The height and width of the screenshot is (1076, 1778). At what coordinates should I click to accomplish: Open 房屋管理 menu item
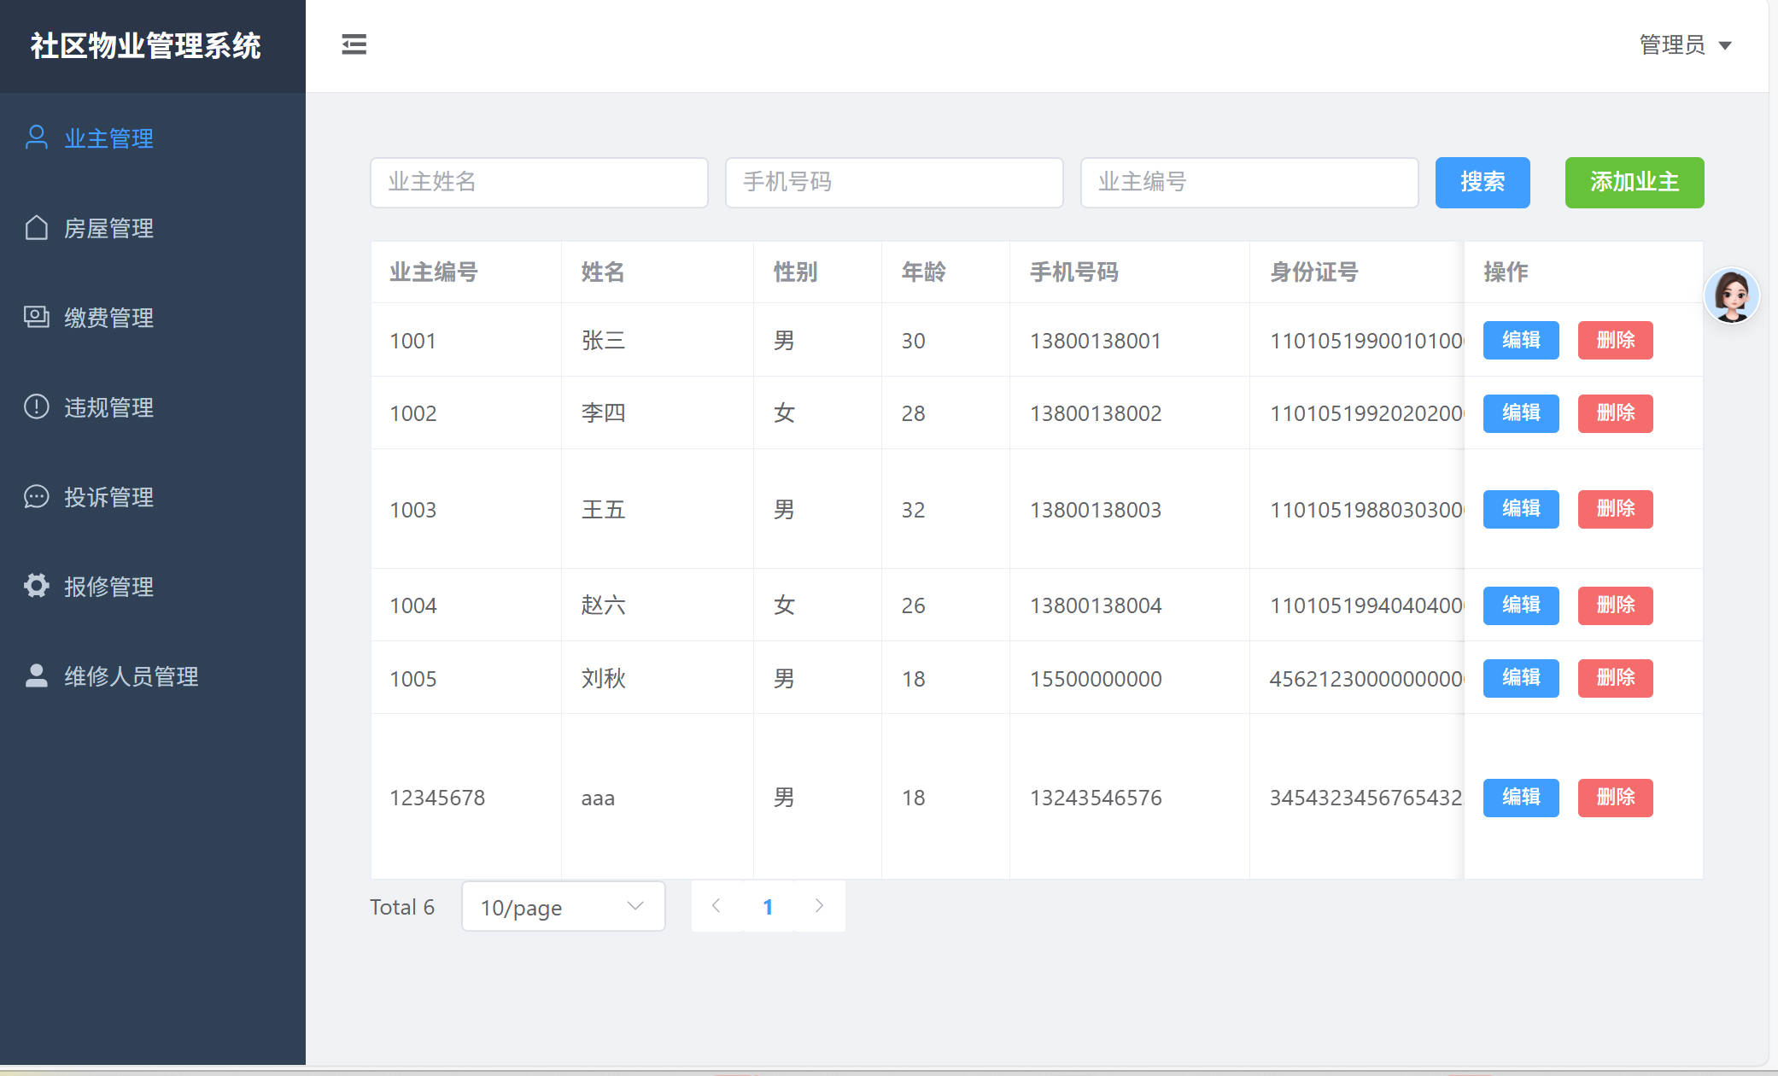point(108,228)
